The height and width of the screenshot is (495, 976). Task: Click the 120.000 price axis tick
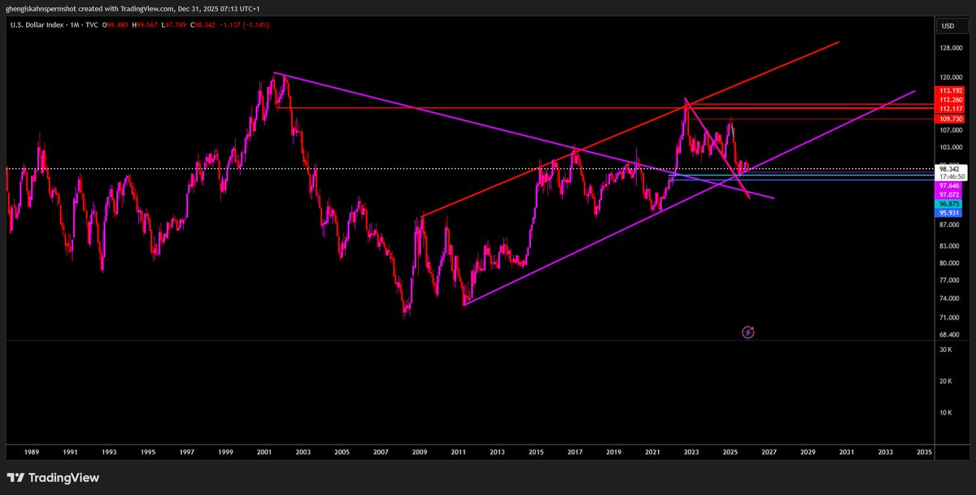951,77
